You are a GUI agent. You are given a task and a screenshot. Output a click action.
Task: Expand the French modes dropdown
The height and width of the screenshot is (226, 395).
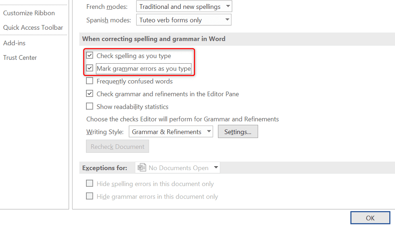228,7
